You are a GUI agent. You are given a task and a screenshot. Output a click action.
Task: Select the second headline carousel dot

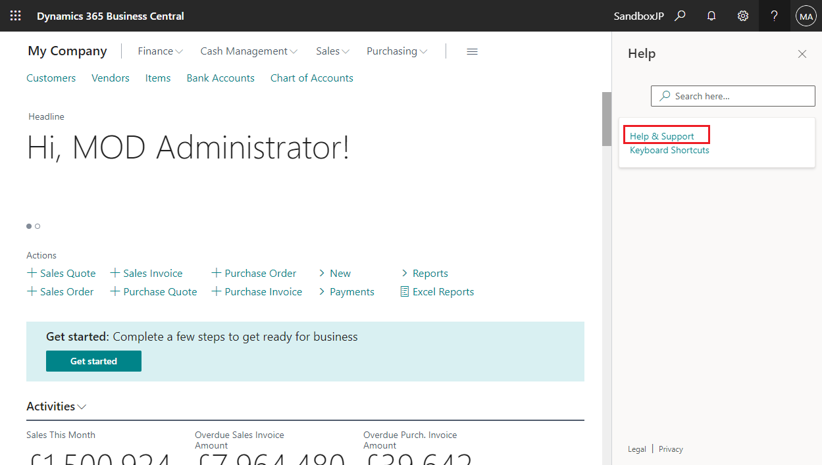[x=38, y=226]
